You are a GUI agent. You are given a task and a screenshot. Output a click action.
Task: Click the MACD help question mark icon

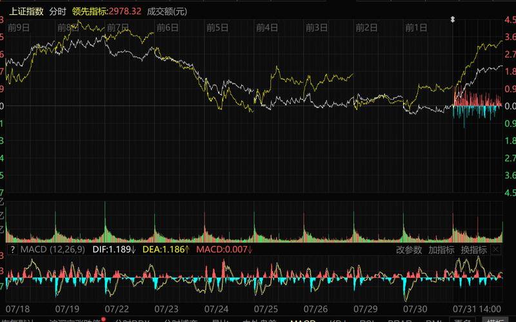(12, 249)
